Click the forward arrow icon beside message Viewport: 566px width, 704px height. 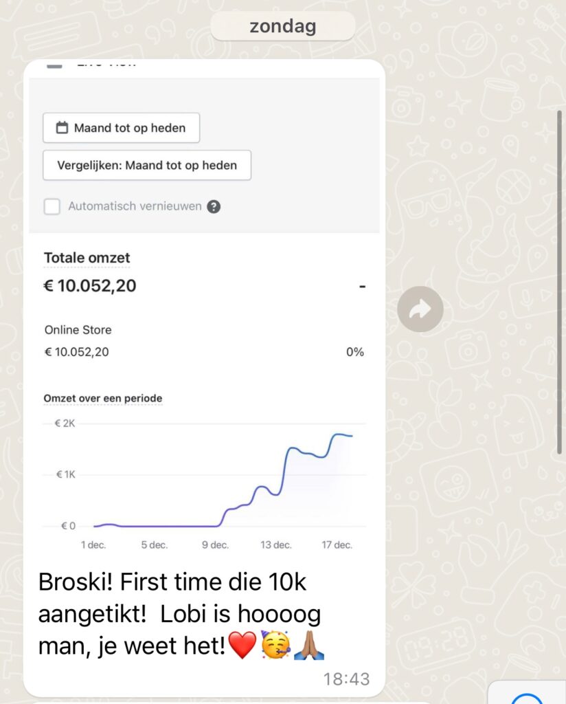pyautogui.click(x=420, y=309)
